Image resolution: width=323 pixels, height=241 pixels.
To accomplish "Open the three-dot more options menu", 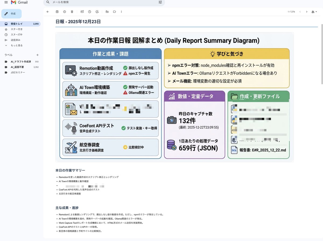I will (x=121, y=12).
